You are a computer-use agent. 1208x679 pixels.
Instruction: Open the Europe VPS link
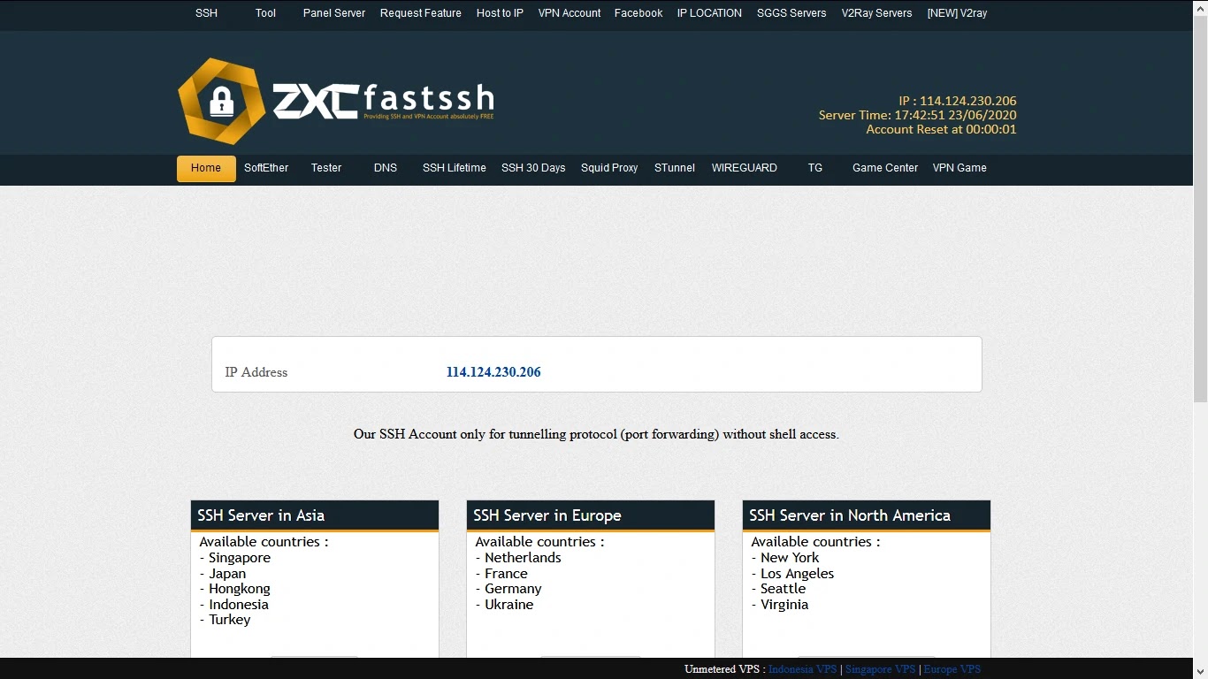click(x=952, y=669)
